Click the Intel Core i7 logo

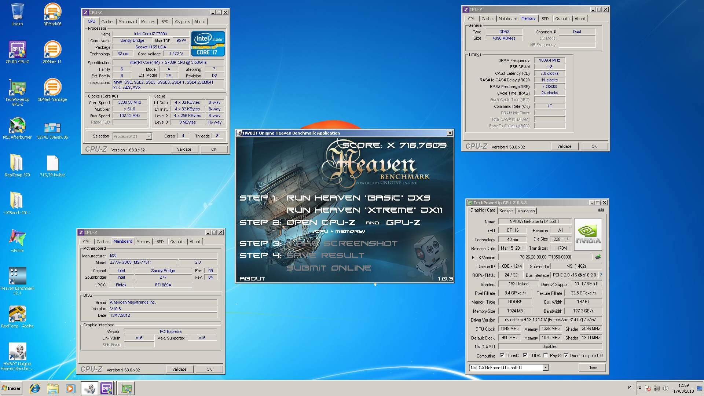pyautogui.click(x=208, y=44)
